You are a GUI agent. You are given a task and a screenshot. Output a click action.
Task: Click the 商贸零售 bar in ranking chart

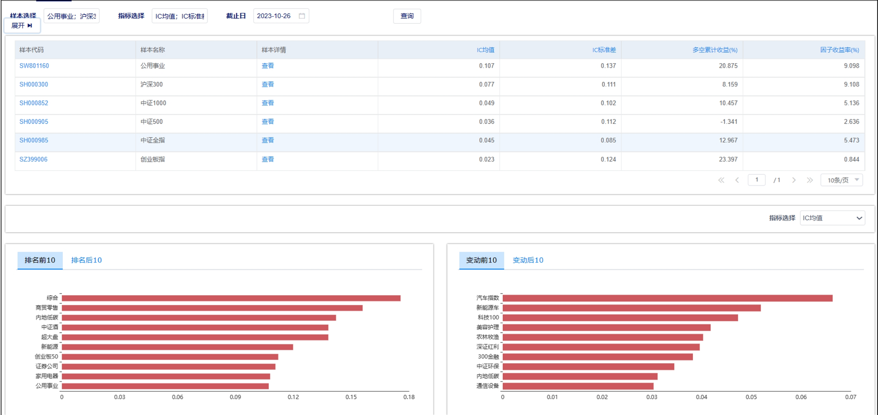click(x=212, y=308)
